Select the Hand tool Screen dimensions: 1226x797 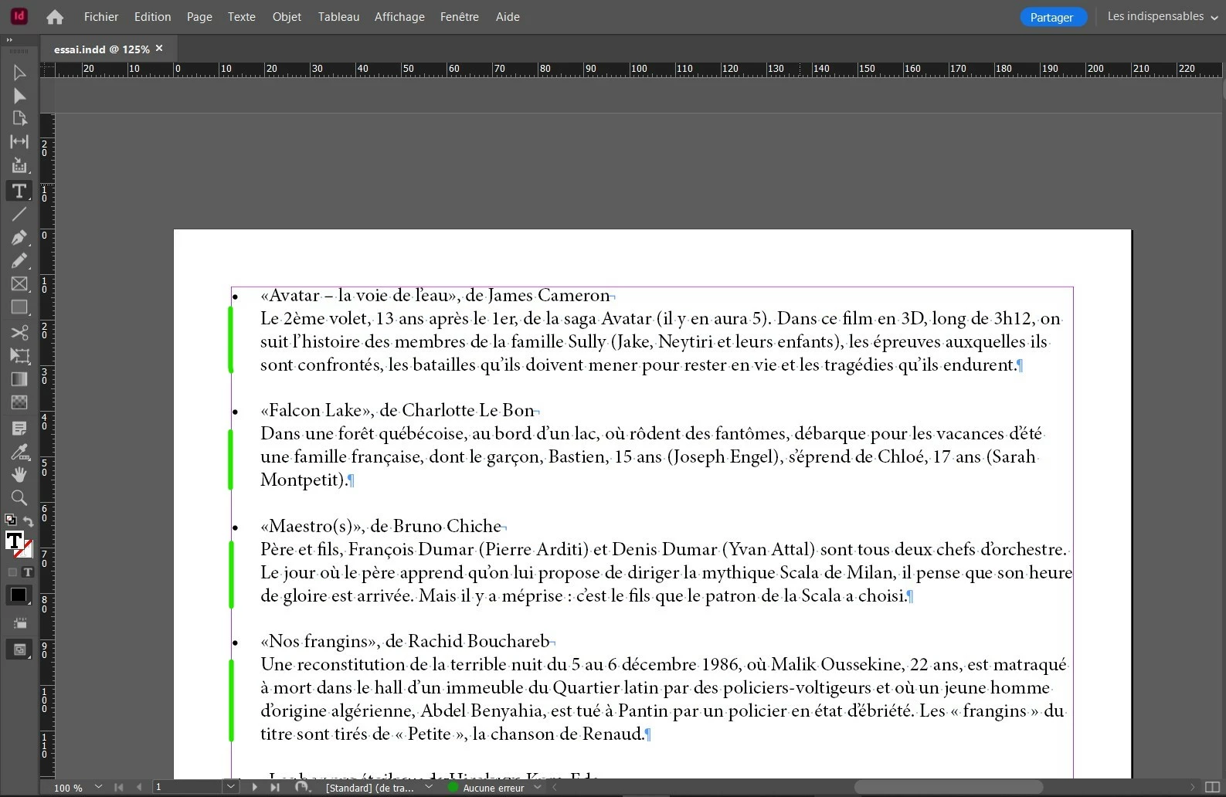click(x=19, y=474)
